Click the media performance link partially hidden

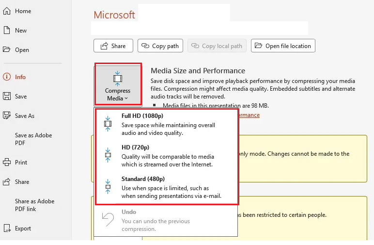[x=249, y=115]
